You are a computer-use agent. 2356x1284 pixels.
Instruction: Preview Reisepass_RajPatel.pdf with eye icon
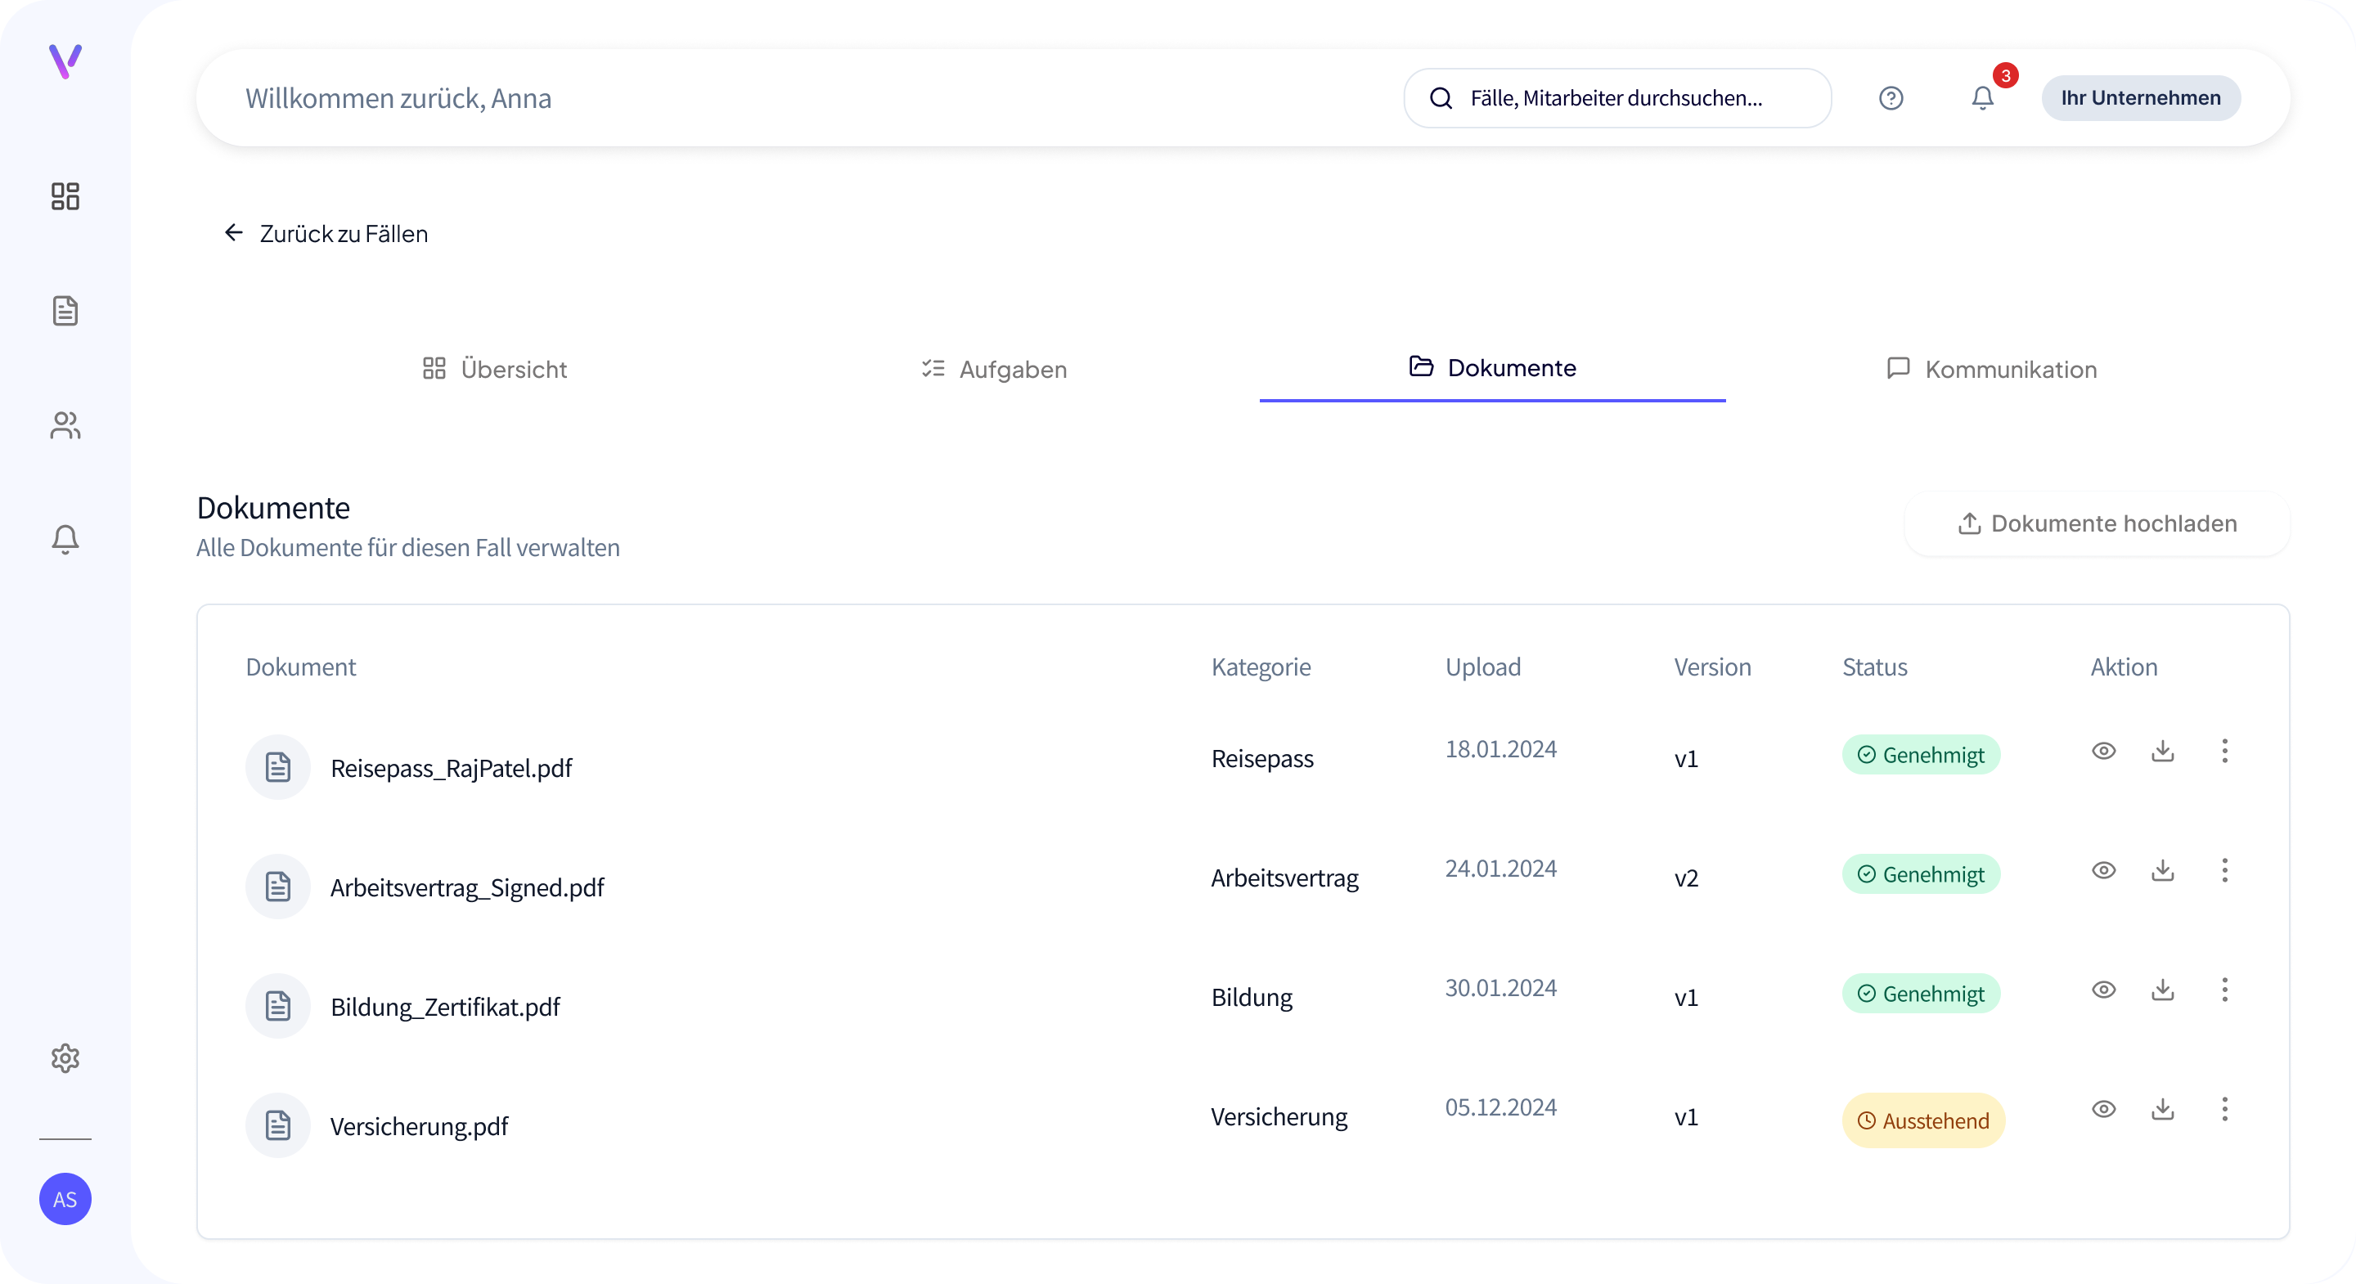click(2103, 751)
